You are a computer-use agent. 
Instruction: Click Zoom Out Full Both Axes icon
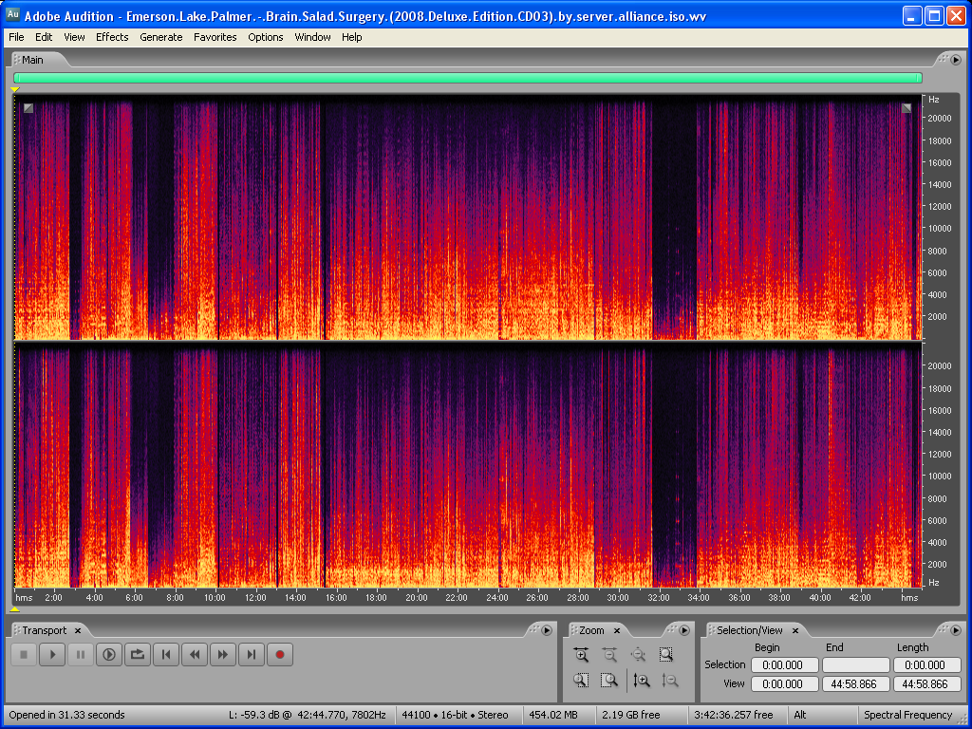(x=638, y=655)
